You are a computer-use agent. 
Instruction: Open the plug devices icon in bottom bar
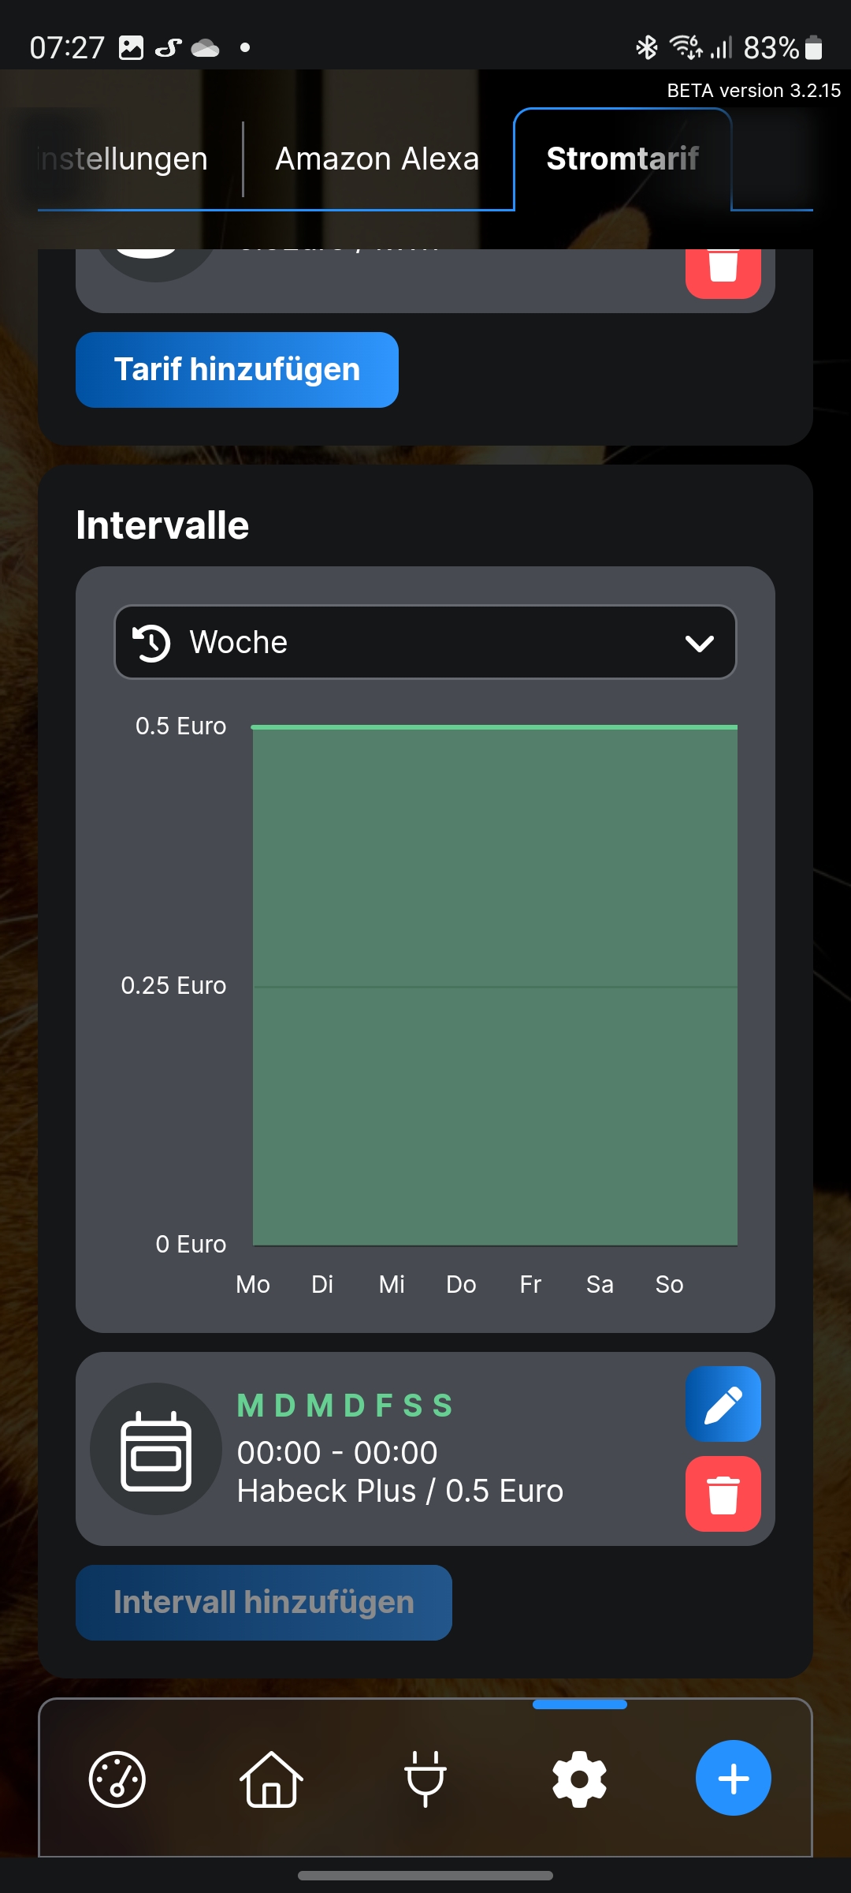point(425,1779)
